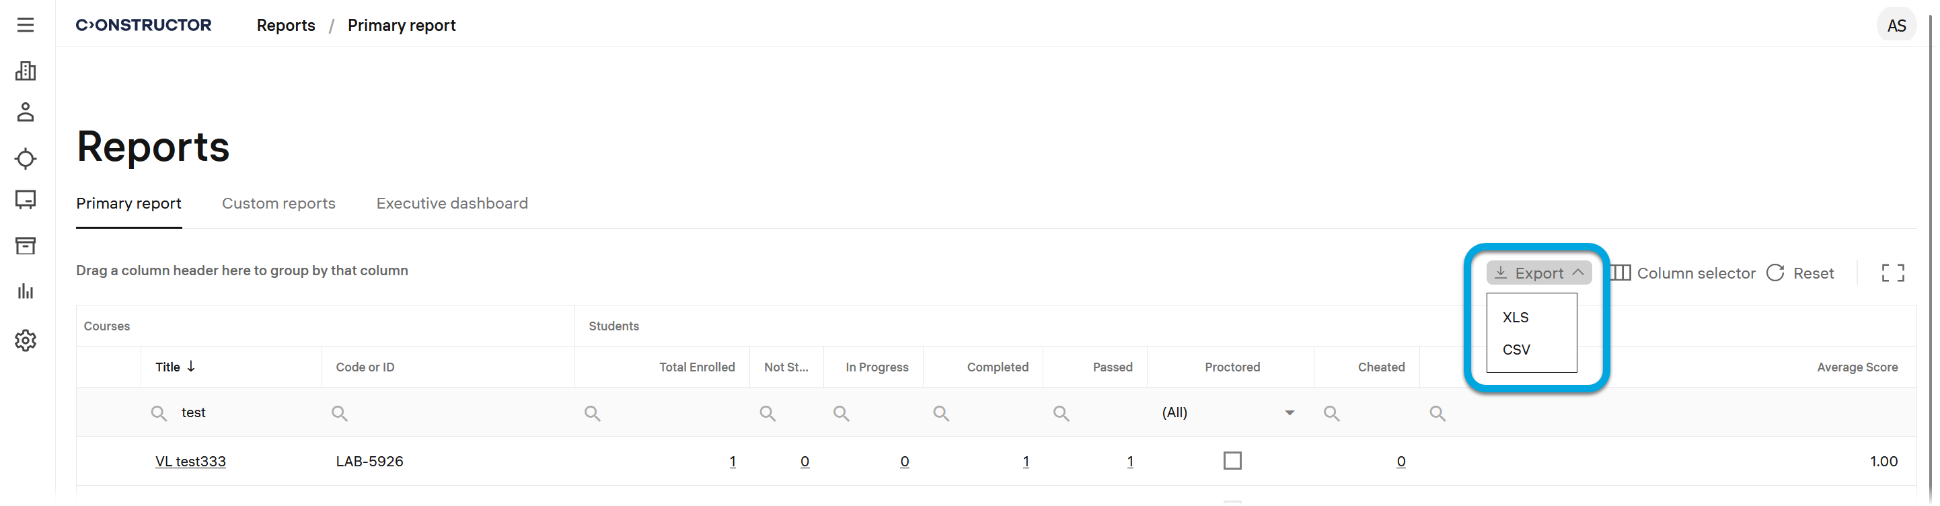The image size is (1940, 506).
Task: Click the Reset button
Action: [x=1801, y=273]
